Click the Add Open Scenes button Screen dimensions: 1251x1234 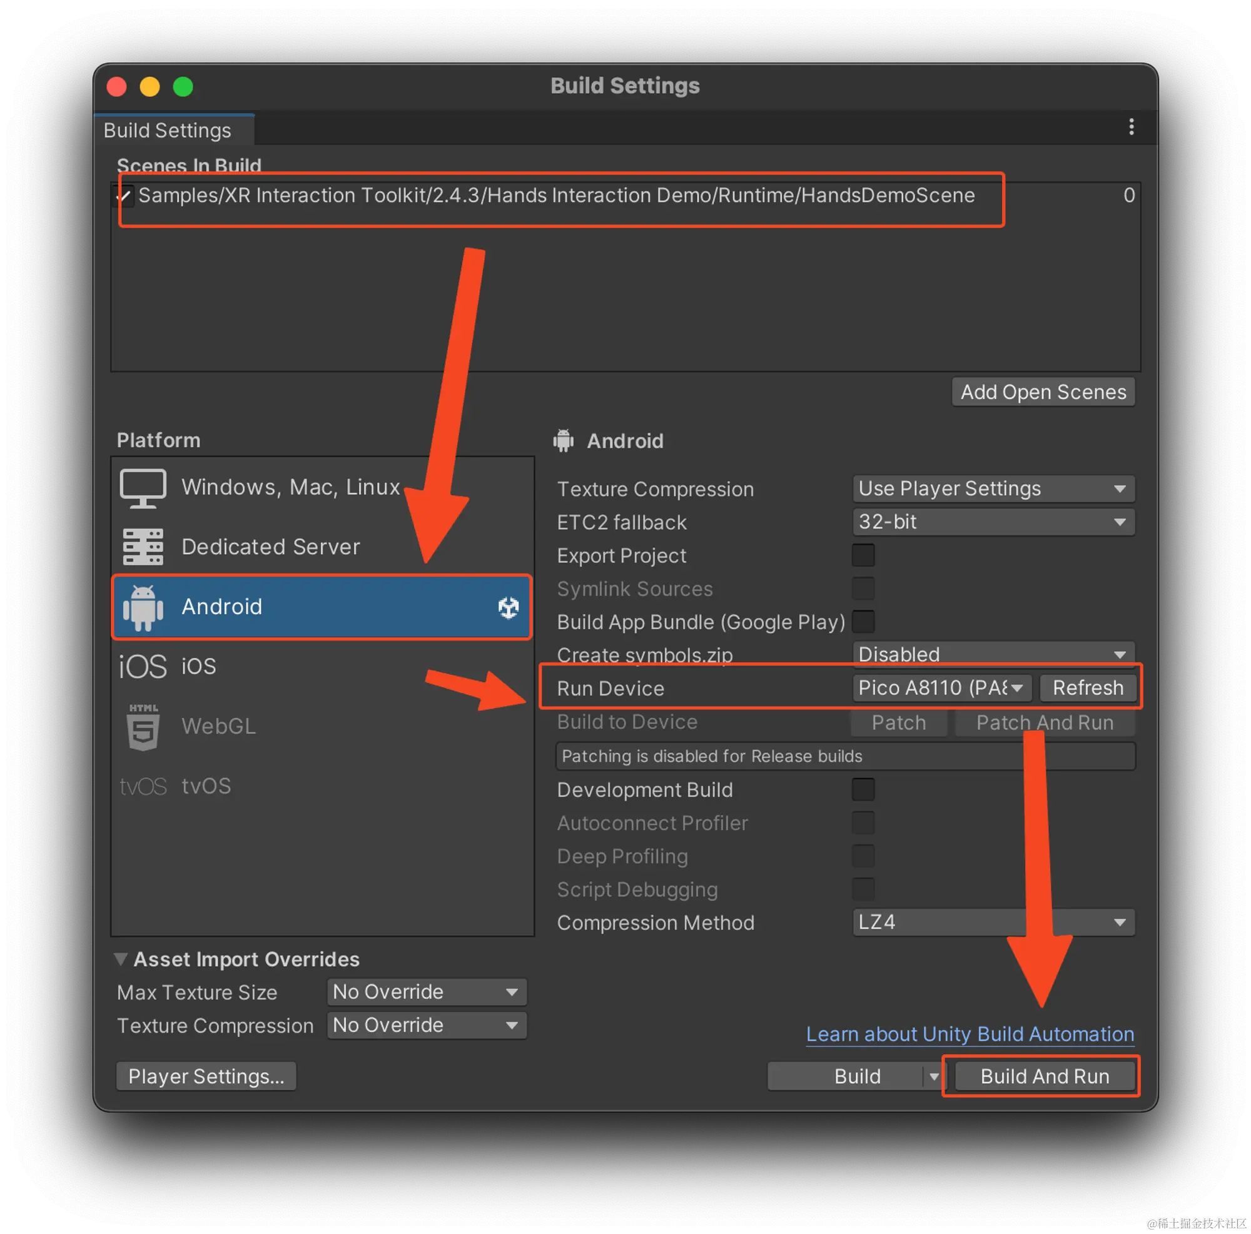click(1043, 392)
